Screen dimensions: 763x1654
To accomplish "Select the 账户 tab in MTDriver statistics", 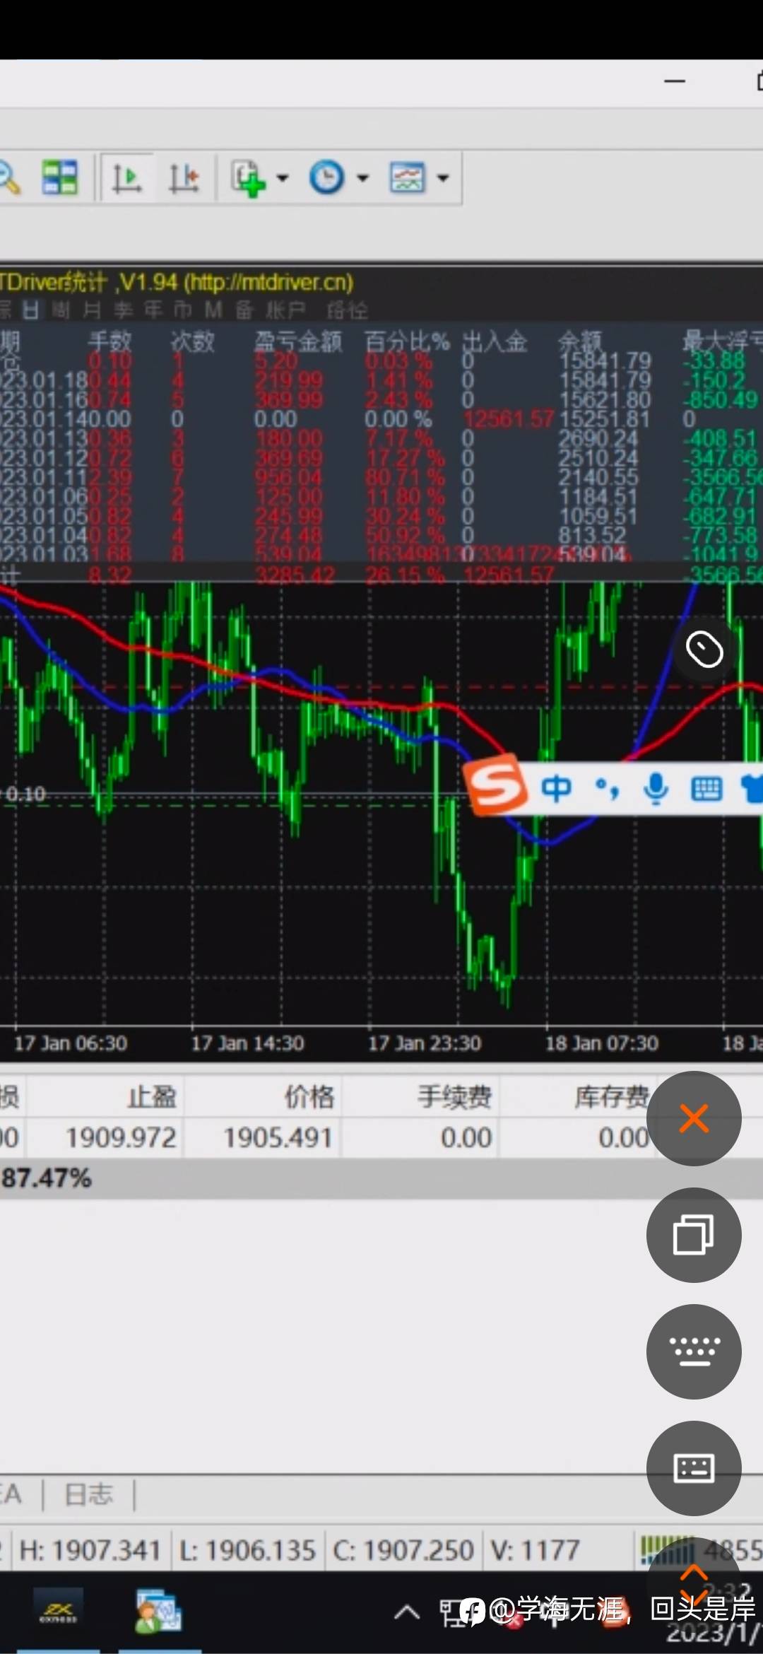I will pyautogui.click(x=285, y=310).
